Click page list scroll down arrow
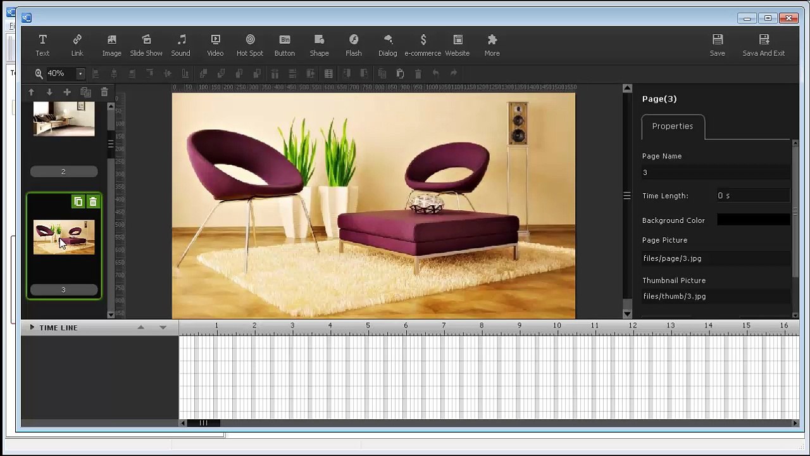This screenshot has height=456, width=810. [x=111, y=314]
